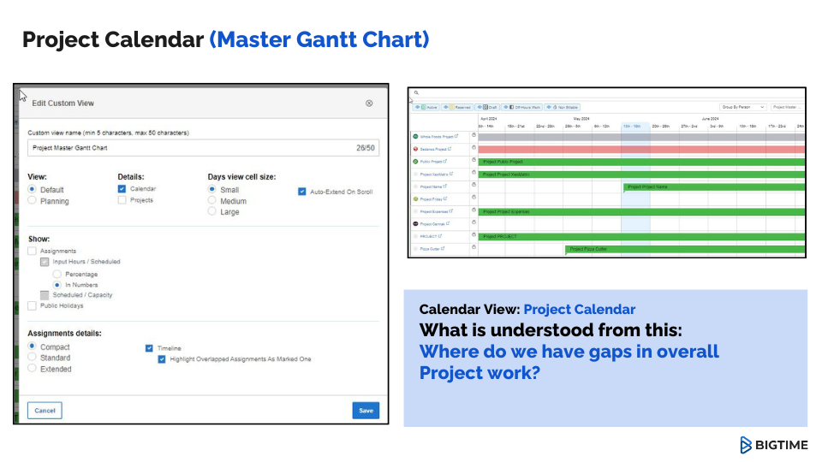Image resolution: width=822 pixels, height=462 pixels.
Task: Open external link icon for Sedanos Project
Action: (450, 149)
